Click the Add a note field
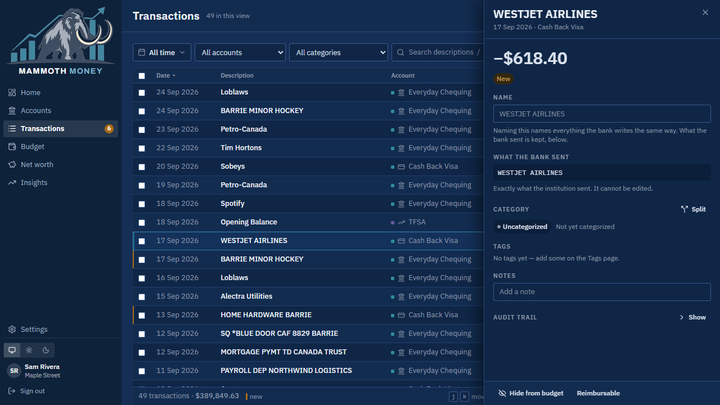Viewport: 720px width, 405px height. pyautogui.click(x=602, y=292)
